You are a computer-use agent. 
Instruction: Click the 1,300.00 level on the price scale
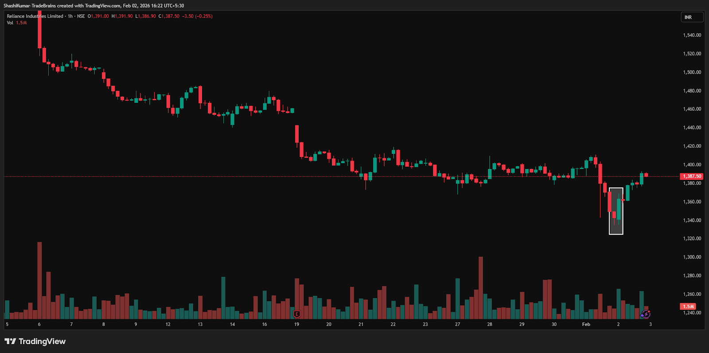pyautogui.click(x=692, y=257)
